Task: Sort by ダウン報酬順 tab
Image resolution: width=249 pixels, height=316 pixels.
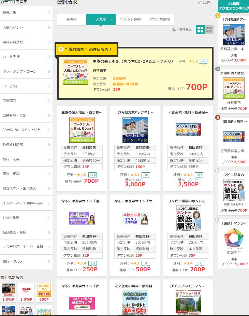Action: pos(160,19)
